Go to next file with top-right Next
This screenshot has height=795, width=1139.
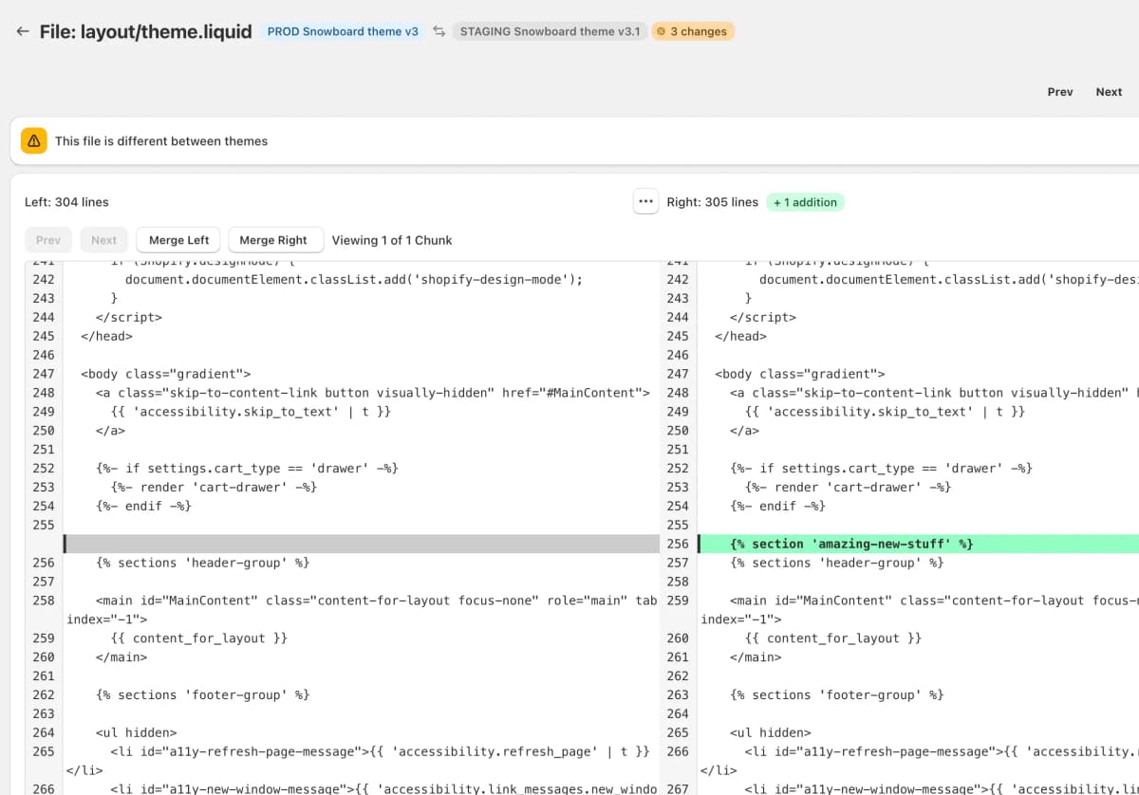(1109, 91)
